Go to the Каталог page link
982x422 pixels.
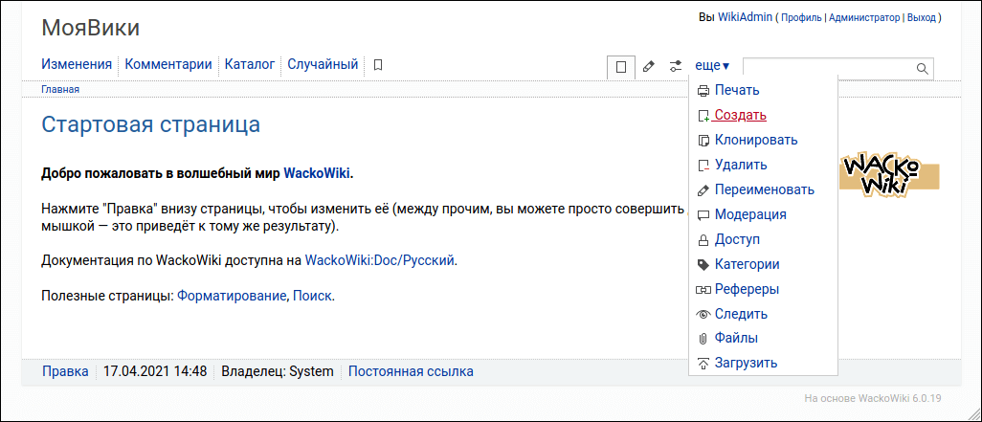[250, 65]
